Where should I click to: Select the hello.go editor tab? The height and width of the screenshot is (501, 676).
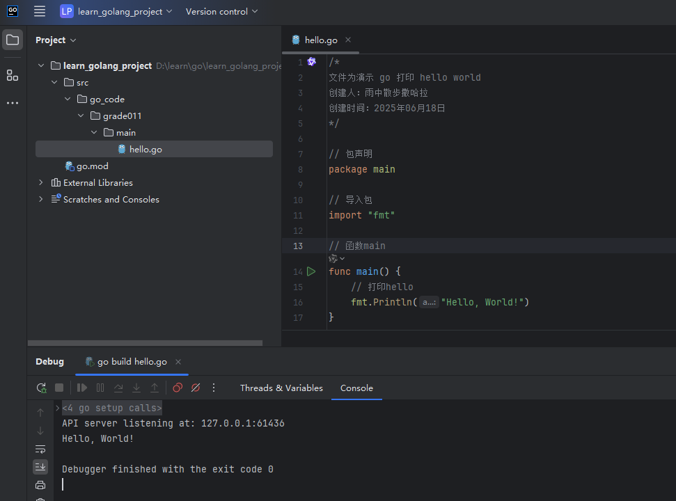click(321, 40)
